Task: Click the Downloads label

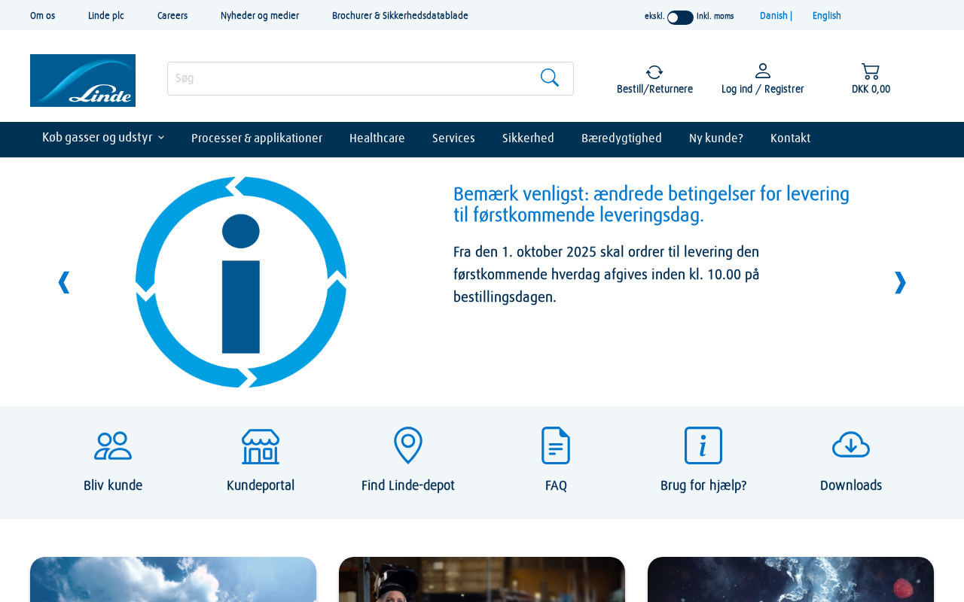Action: (851, 485)
